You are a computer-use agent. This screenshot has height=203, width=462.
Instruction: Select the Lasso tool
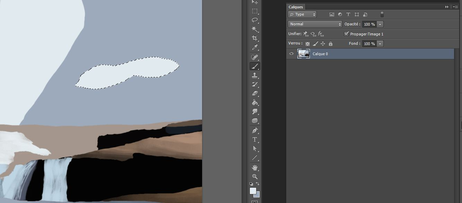coord(255,20)
